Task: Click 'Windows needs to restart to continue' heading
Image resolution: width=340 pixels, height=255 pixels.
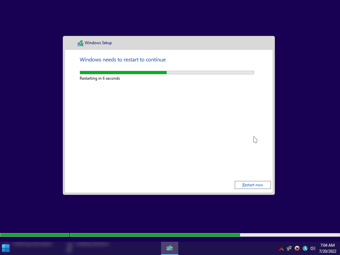Action: point(123,60)
